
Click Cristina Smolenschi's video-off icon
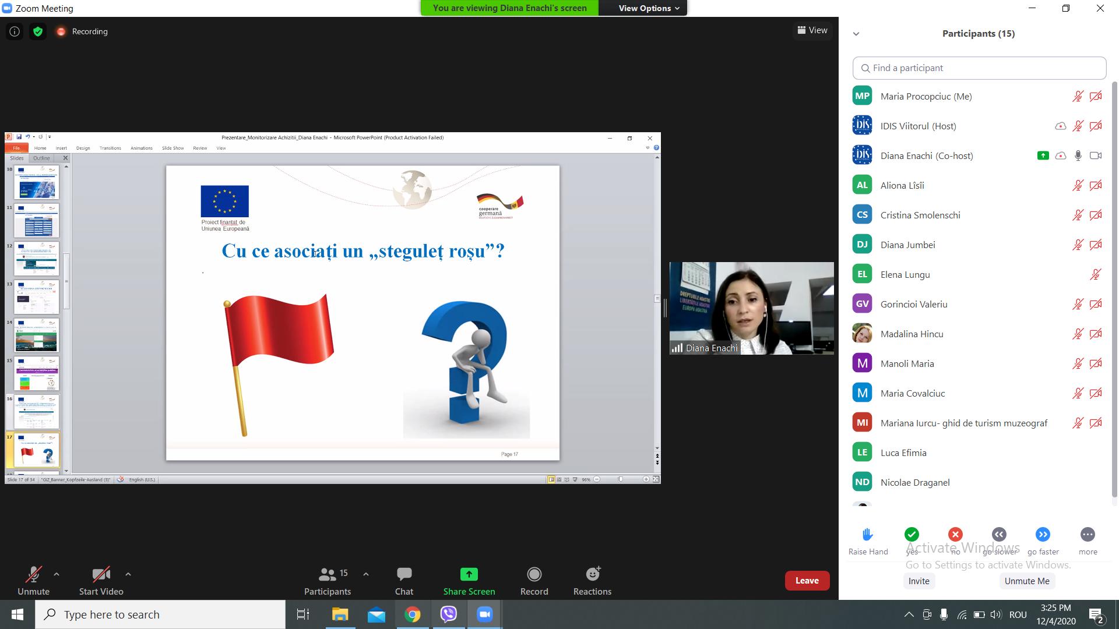[x=1096, y=215]
